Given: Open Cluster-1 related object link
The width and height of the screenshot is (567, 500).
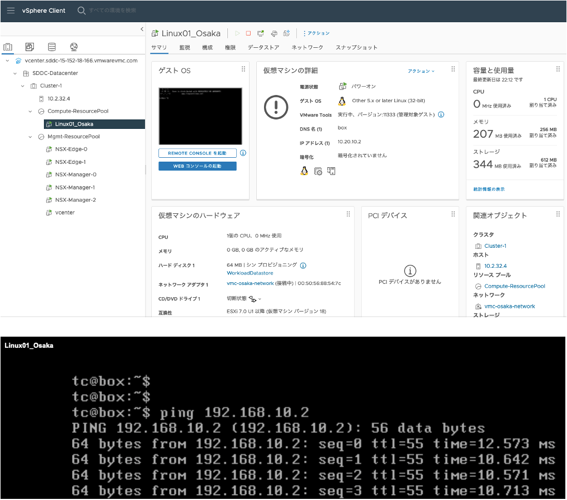Looking at the screenshot, I should point(495,246).
